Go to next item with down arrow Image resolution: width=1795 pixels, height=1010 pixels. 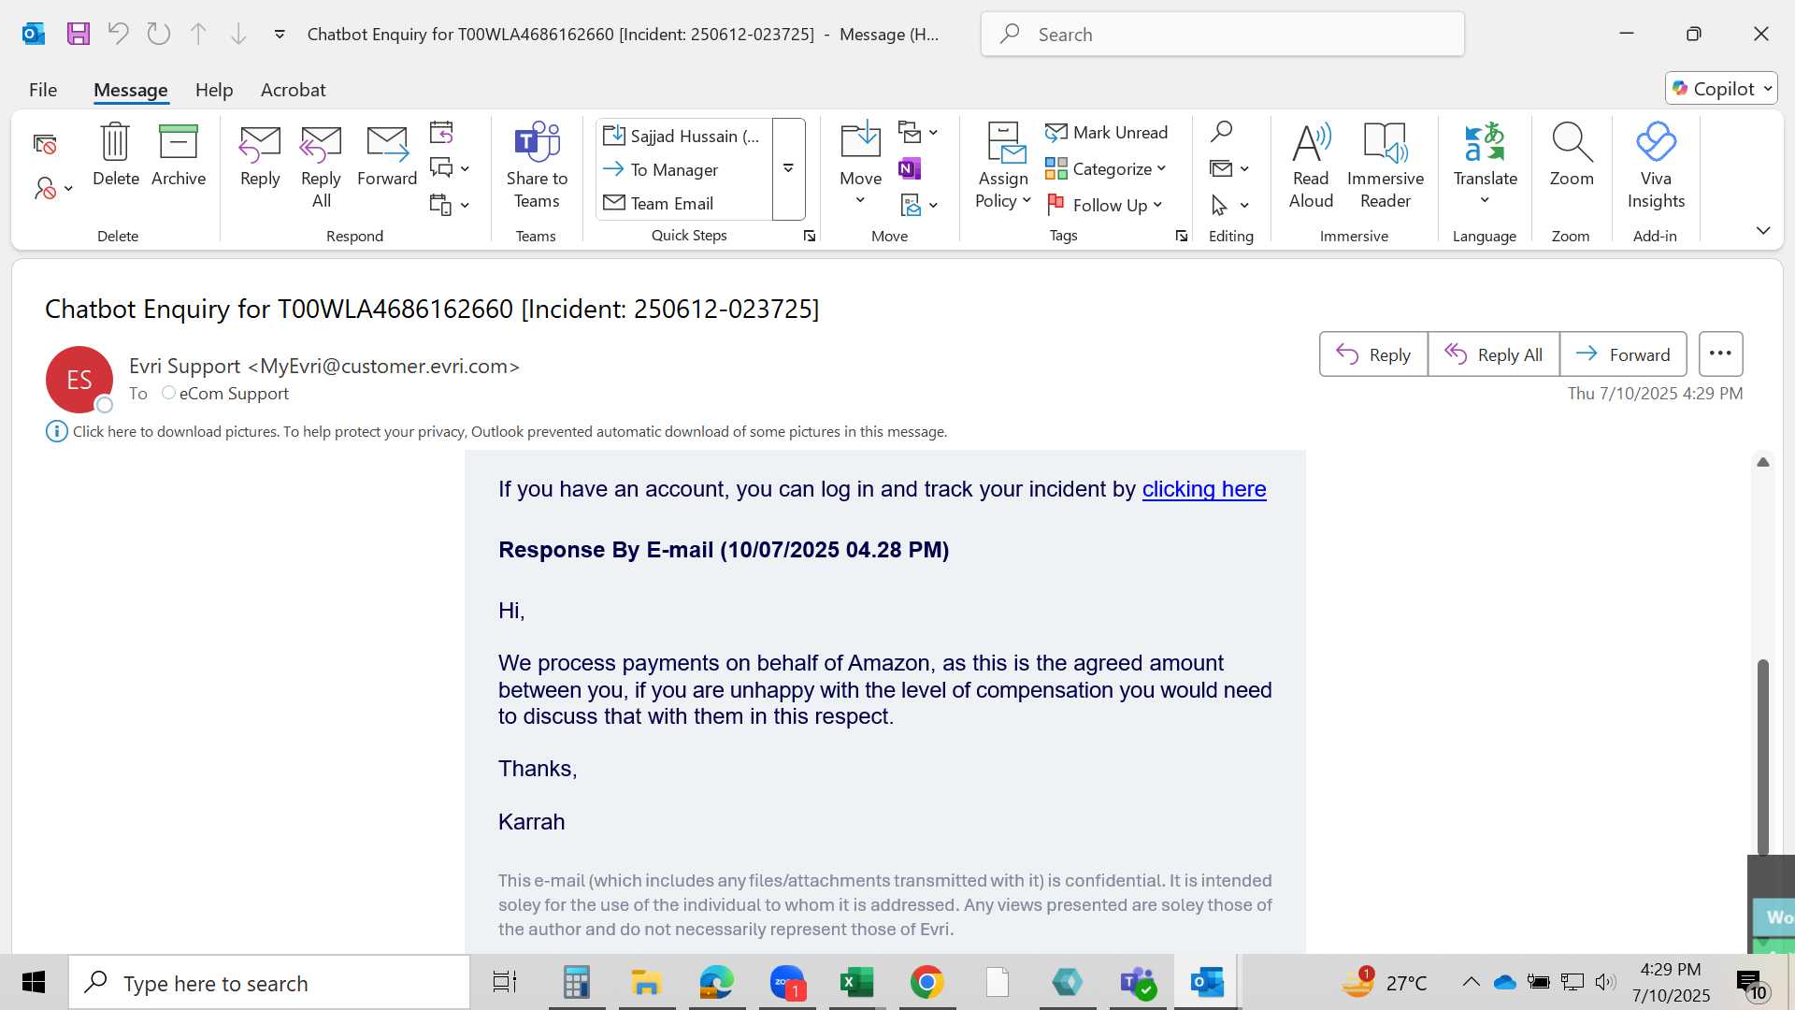tap(238, 35)
